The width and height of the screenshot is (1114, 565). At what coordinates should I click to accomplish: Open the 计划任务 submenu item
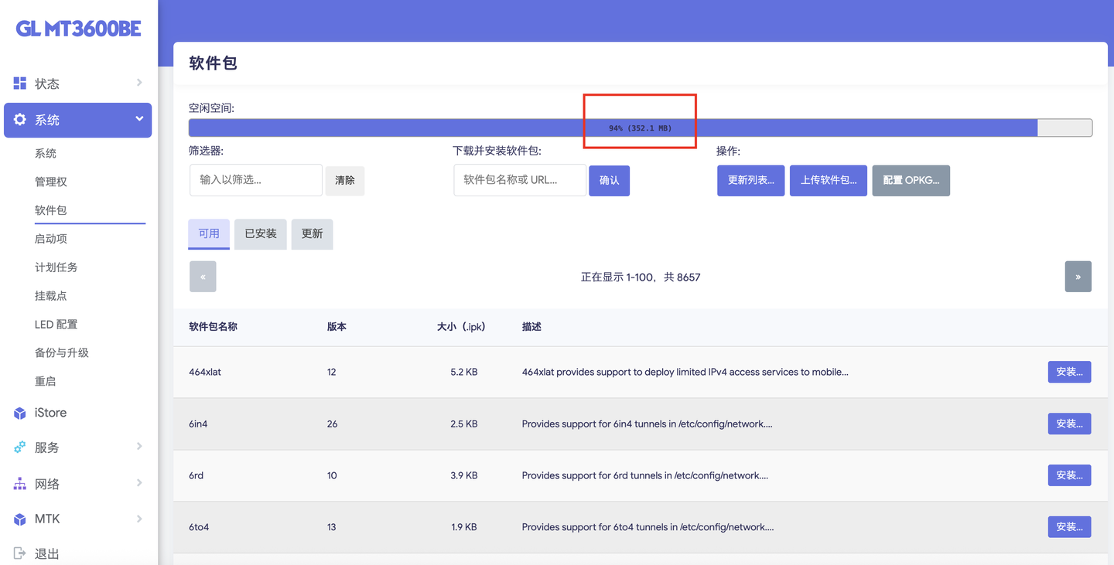click(56, 267)
